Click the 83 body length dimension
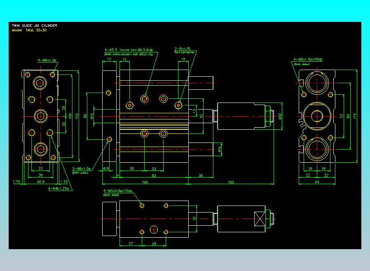 coord(154,175)
